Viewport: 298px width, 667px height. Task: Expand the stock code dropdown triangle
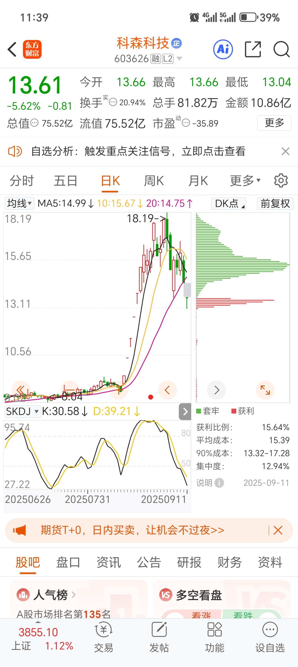click(x=179, y=58)
